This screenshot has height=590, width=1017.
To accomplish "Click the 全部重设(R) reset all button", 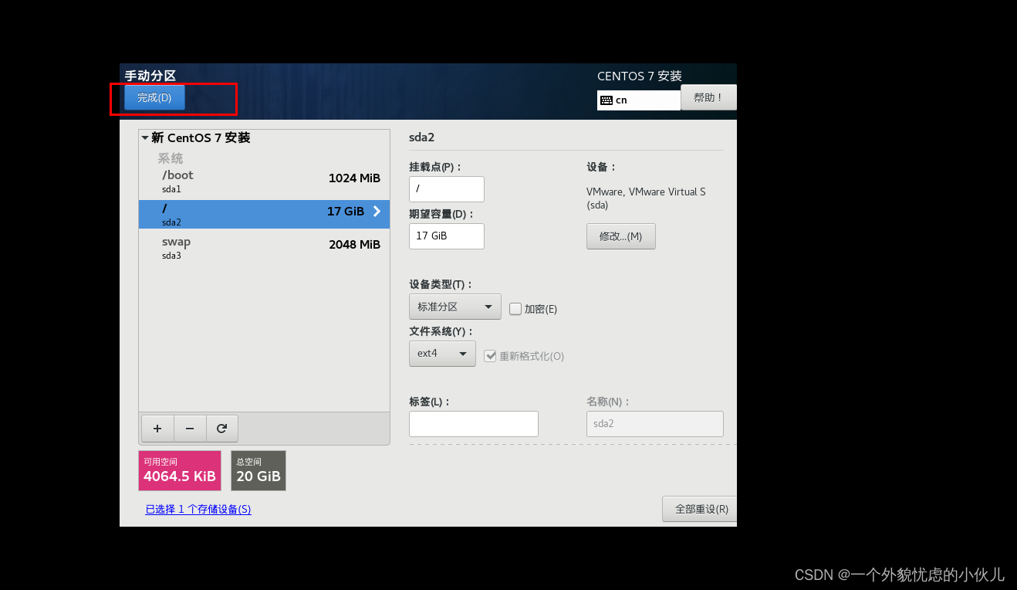I will (x=699, y=509).
